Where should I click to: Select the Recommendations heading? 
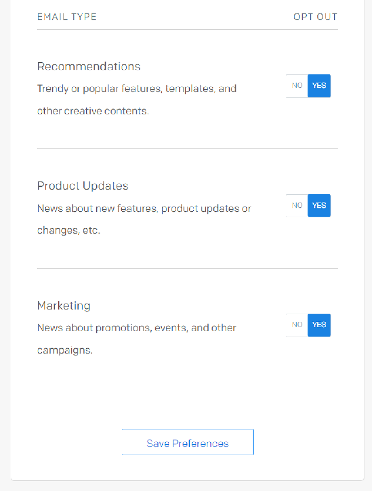pos(89,67)
